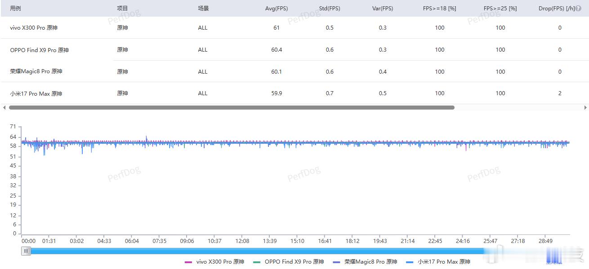The height and width of the screenshot is (269, 589).
Task: Toggle vivo X300 Pro 原神 legend series
Action: coord(214,261)
